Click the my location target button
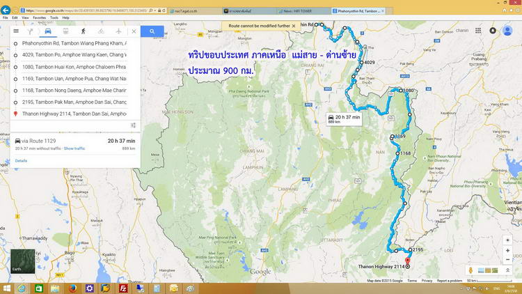The width and height of the screenshot is (522, 294). pyautogui.click(x=507, y=240)
